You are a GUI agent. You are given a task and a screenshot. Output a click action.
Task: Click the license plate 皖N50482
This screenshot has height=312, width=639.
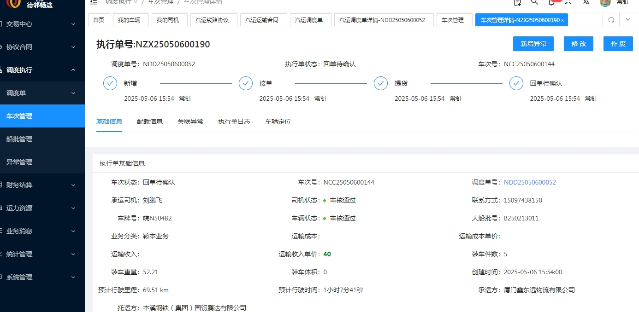coord(157,218)
